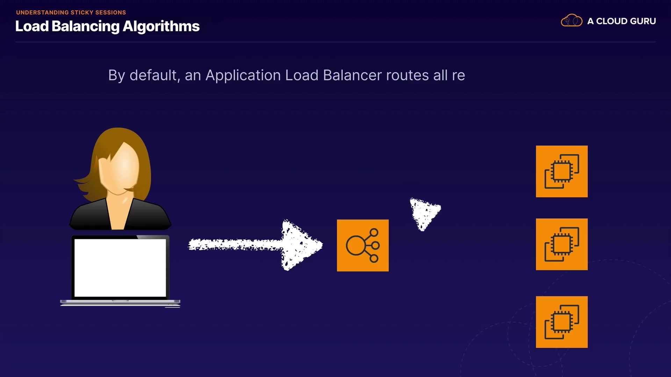
Task: Select the middle EC2 instance icon
Action: click(x=562, y=244)
